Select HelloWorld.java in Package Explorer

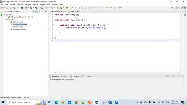pyautogui.click(x=21, y=24)
